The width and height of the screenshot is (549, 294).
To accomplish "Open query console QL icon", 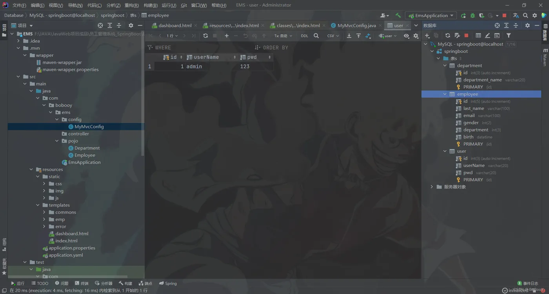I will click(497, 36).
